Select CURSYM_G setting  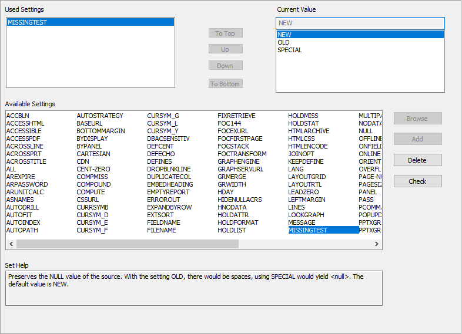163,116
